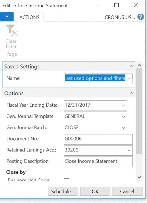Expand the Gen. Journal Batch dropdown
The height and width of the screenshot is (203, 147).
tap(123, 128)
